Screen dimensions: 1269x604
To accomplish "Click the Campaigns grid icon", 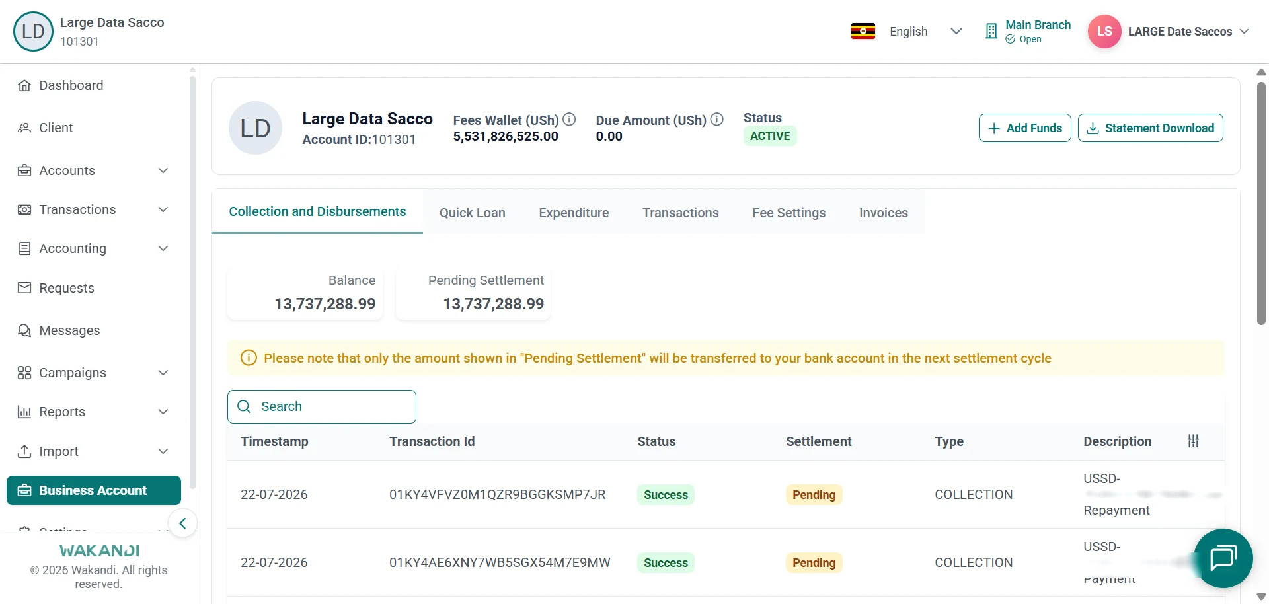I will 24,373.
